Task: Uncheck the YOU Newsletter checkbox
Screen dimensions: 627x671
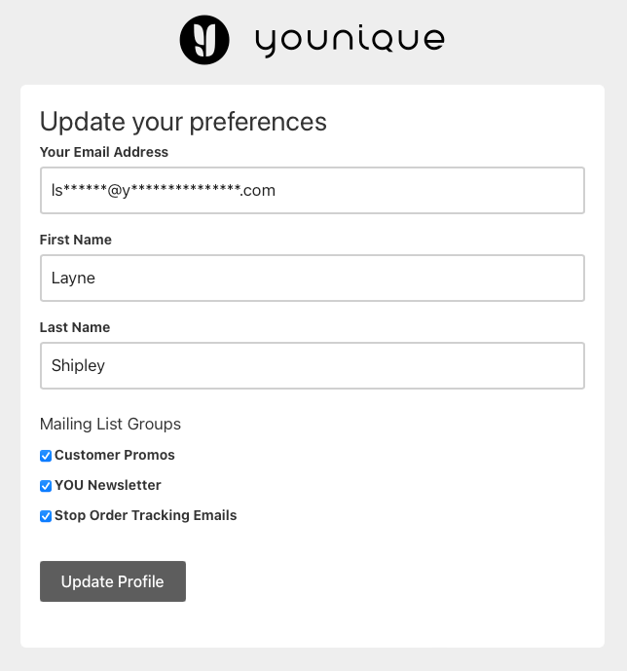Action: pos(46,486)
